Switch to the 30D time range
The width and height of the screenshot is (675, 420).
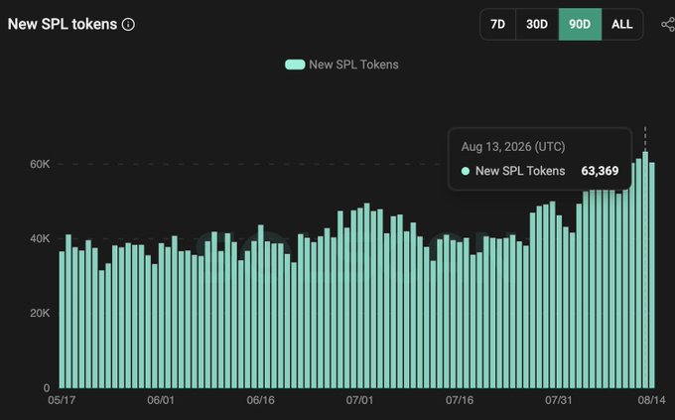click(x=537, y=24)
